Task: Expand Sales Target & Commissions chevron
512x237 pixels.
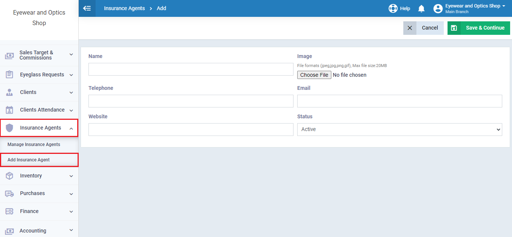Action: pos(71,55)
